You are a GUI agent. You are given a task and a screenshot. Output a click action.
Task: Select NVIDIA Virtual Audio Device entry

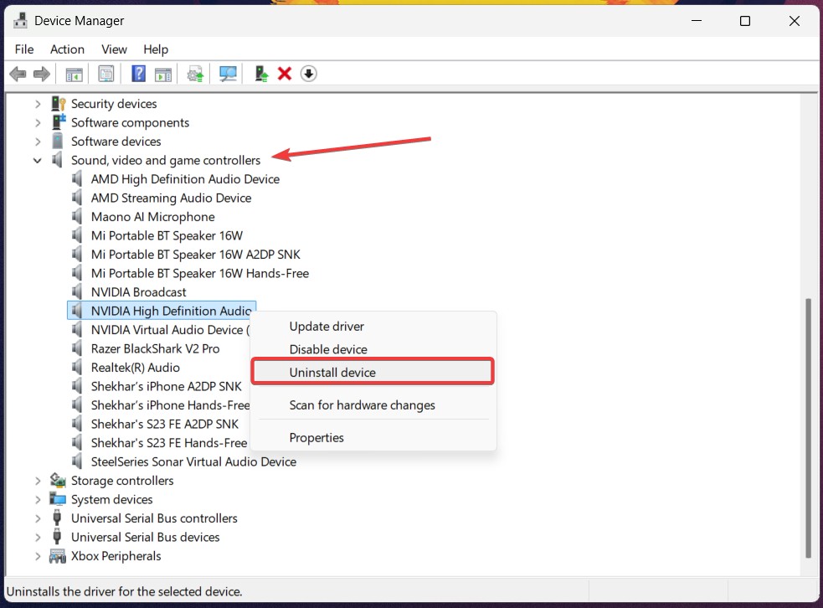coord(170,330)
